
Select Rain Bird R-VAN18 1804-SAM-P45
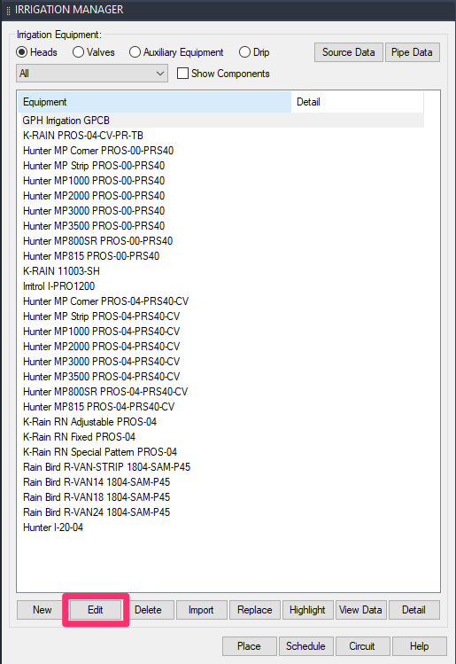pos(97,496)
